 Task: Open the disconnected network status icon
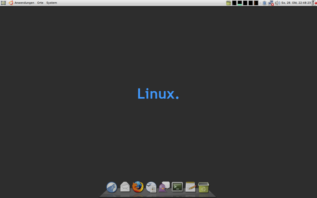(x=271, y=3)
